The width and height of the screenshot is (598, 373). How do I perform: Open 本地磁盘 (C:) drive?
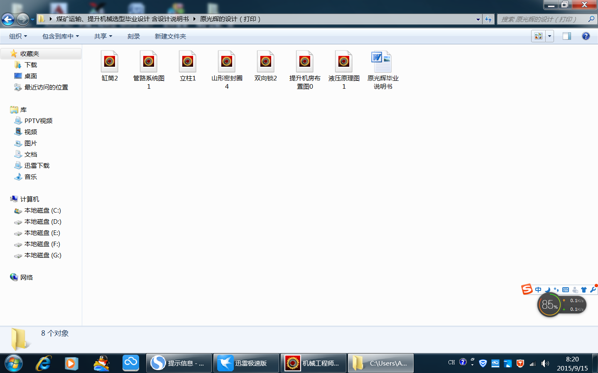pyautogui.click(x=42, y=211)
